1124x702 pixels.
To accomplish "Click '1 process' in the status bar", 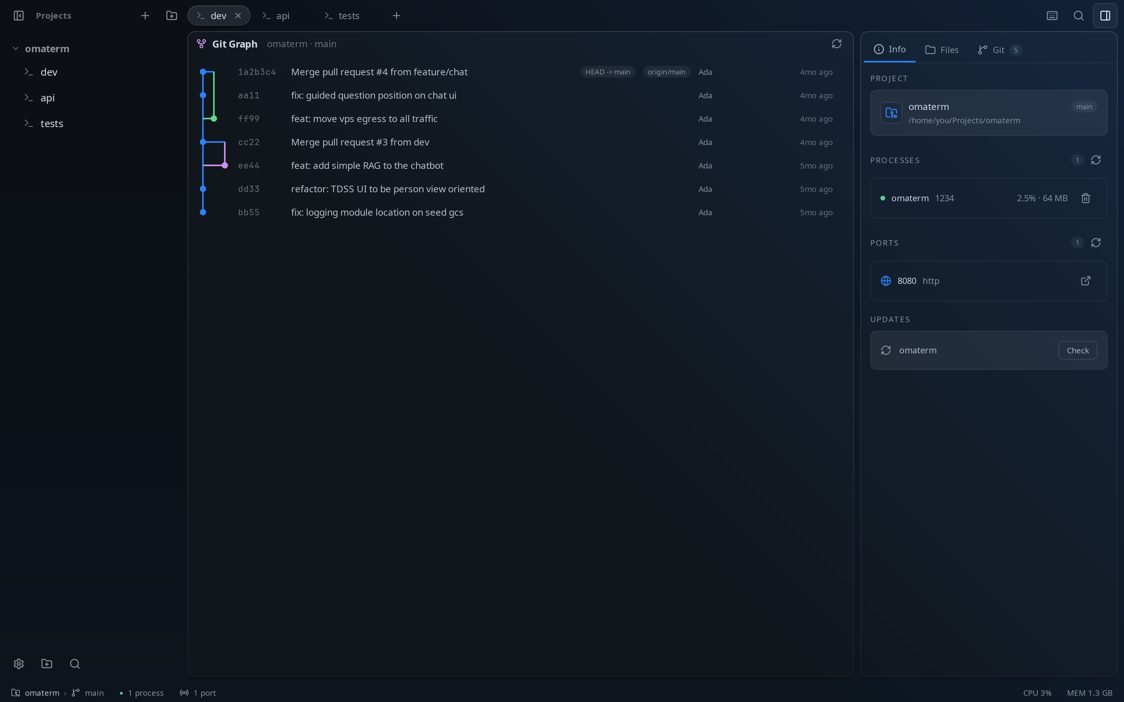I will [142, 693].
